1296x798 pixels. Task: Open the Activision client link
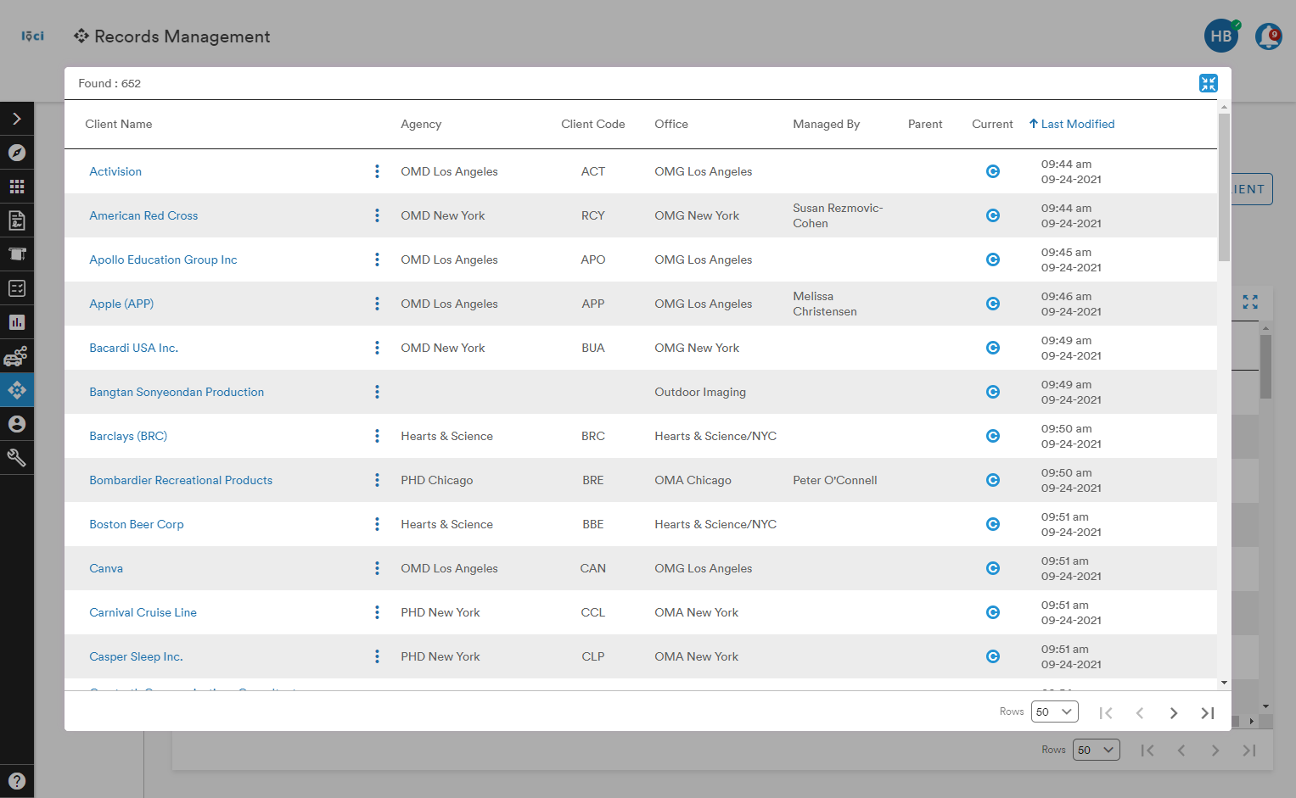[115, 171]
